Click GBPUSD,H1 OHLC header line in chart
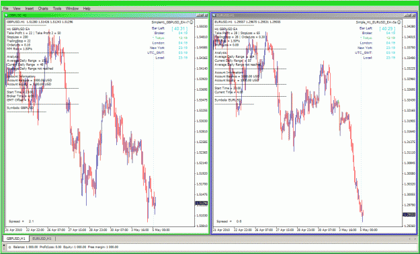Image resolution: width=420 pixels, height=254 pixels. pos(40,22)
